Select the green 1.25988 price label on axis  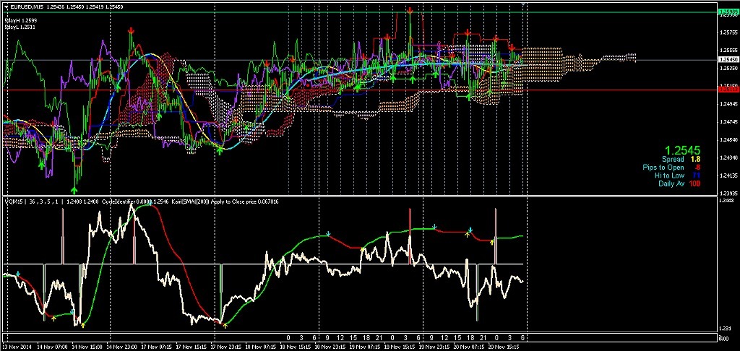728,12
